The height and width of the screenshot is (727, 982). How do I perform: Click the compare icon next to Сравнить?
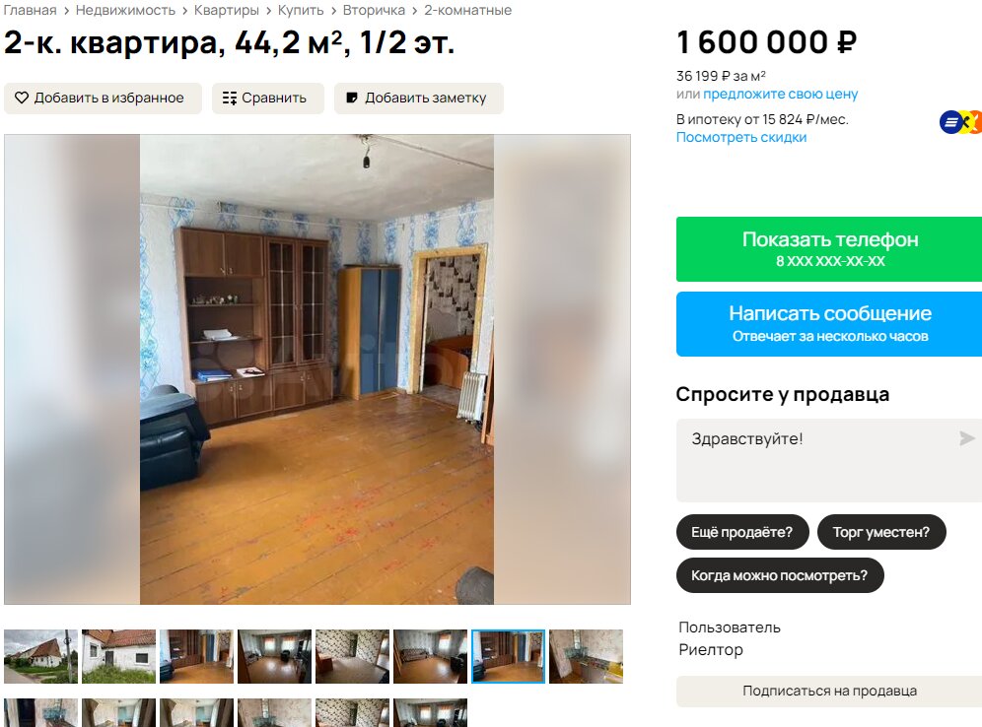point(229,99)
